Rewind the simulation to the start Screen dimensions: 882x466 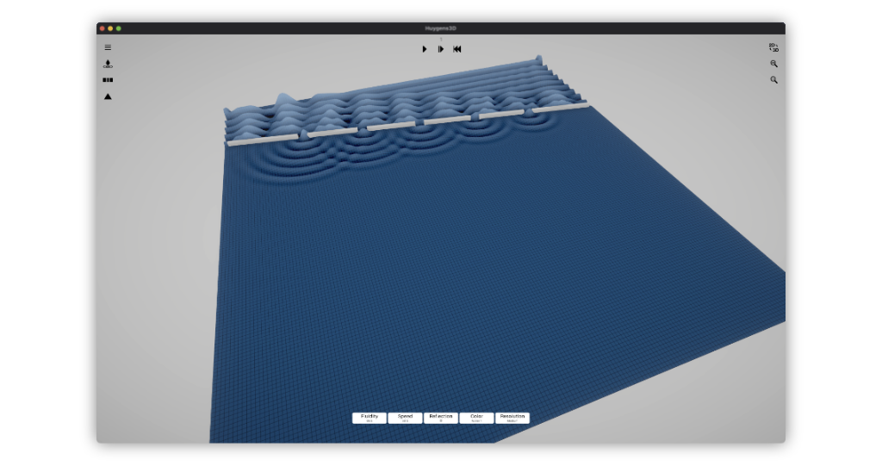(x=457, y=49)
